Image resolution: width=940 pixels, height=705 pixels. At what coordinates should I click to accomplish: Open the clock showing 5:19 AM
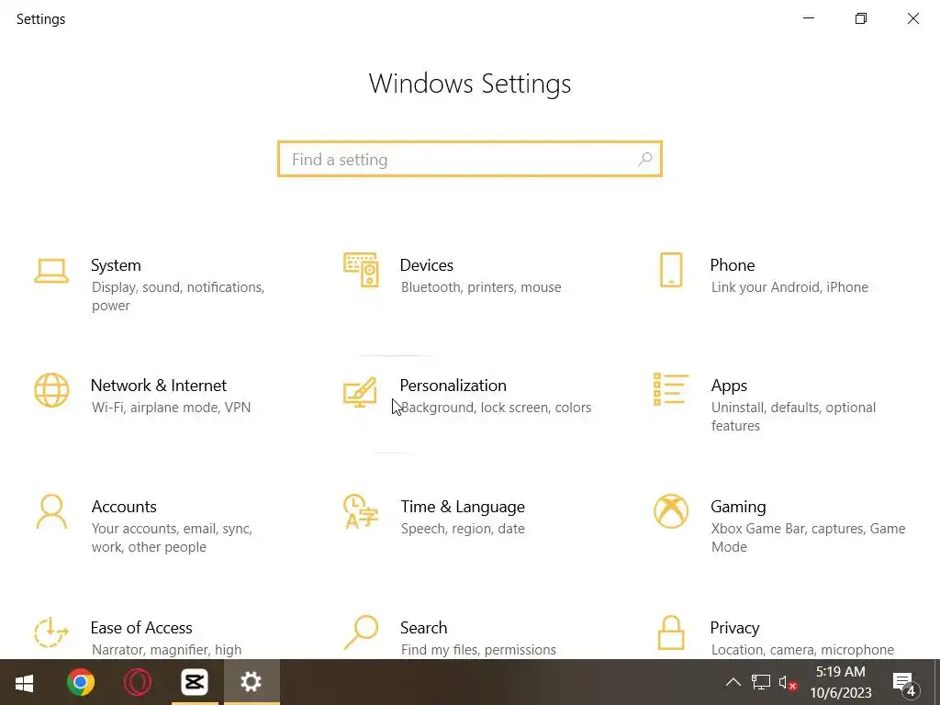click(x=841, y=671)
